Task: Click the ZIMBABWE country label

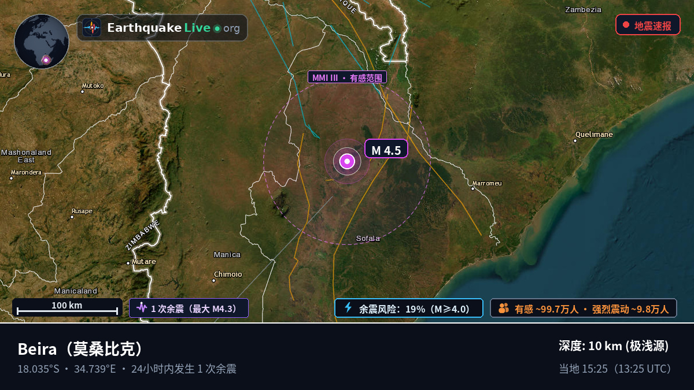Action: [142, 235]
